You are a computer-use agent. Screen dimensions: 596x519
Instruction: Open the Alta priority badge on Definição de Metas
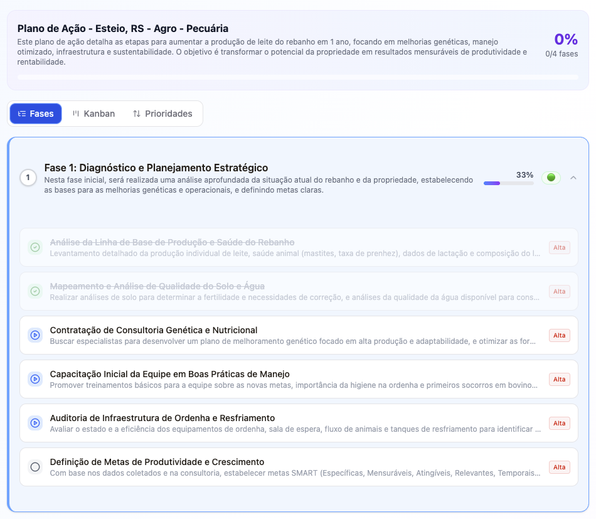click(x=559, y=467)
